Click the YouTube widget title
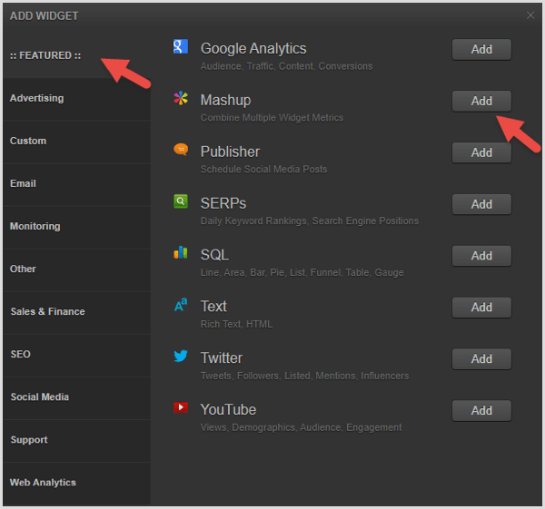This screenshot has height=509, width=545. (228, 409)
